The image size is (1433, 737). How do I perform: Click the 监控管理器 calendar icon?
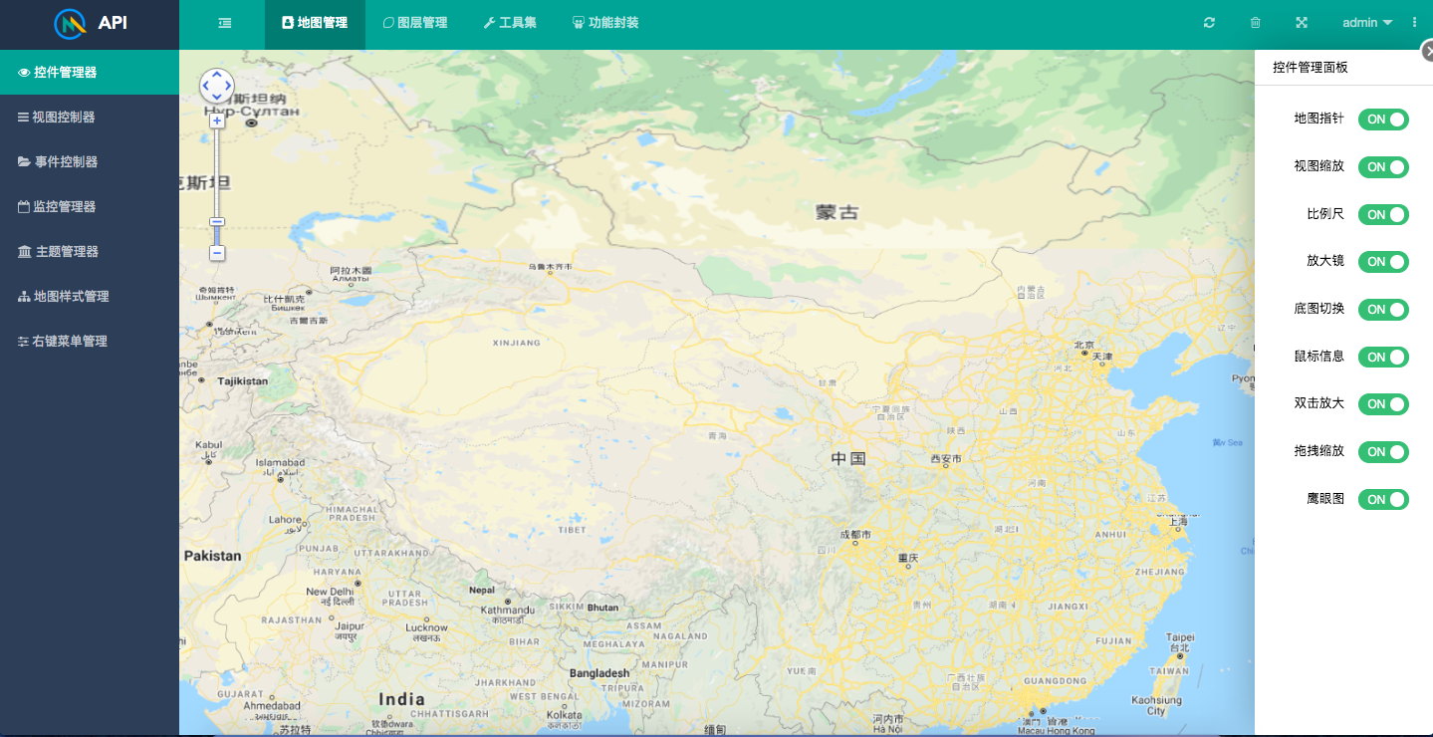[22, 206]
